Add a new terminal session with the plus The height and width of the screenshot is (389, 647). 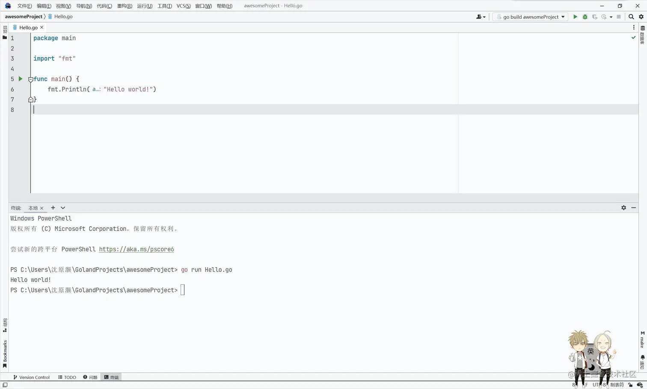pos(53,208)
